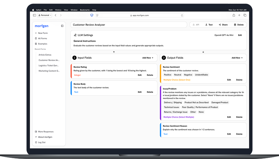The width and height of the screenshot is (279, 159).
Task: Open the Article Extras recent form
Action: coord(45,55)
